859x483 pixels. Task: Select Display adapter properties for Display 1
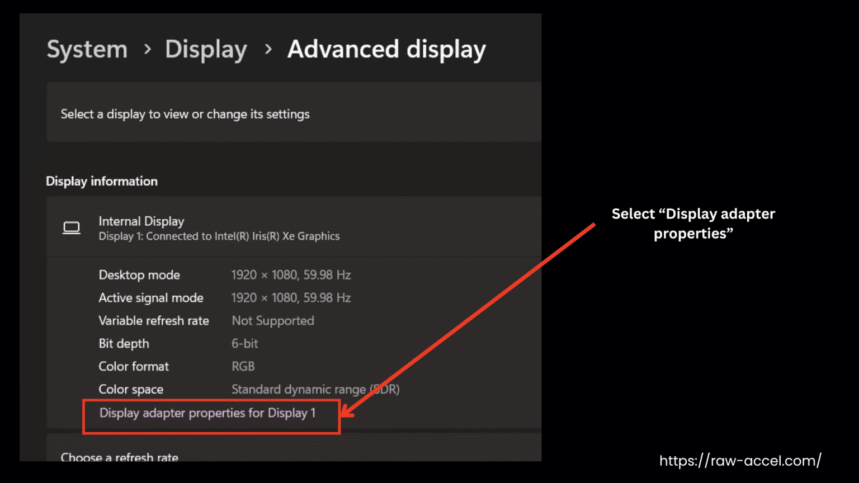click(207, 413)
